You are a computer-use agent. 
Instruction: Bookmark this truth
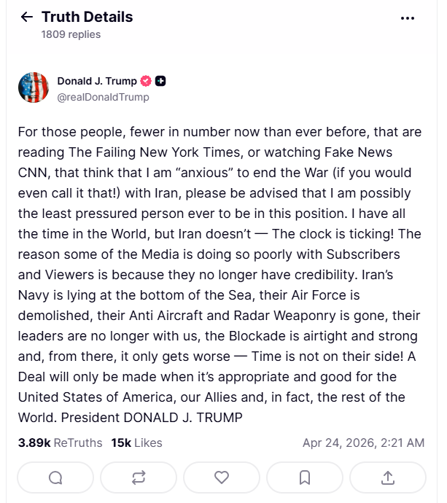point(305,477)
